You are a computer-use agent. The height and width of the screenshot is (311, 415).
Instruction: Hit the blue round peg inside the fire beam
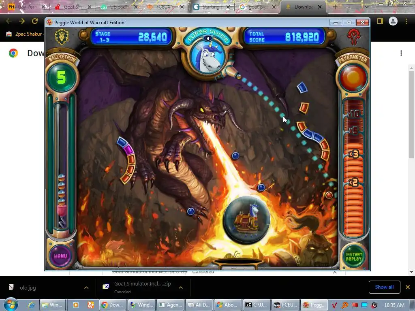coord(261,187)
